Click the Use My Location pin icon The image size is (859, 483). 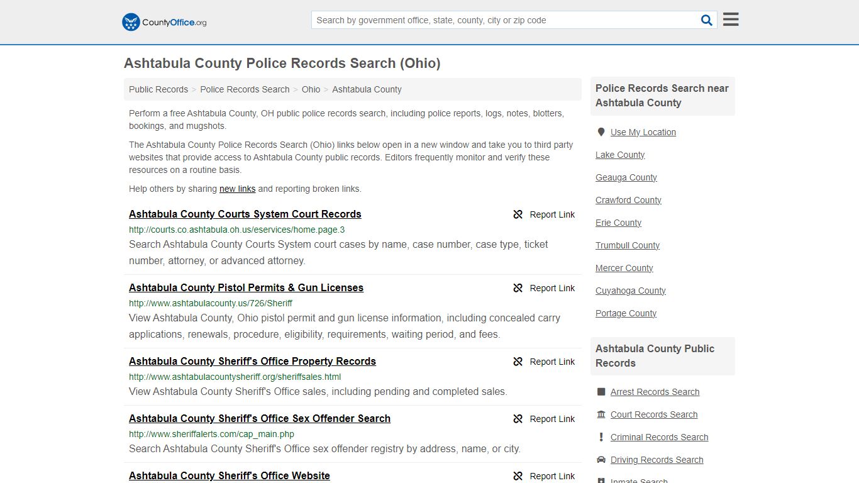(x=601, y=132)
